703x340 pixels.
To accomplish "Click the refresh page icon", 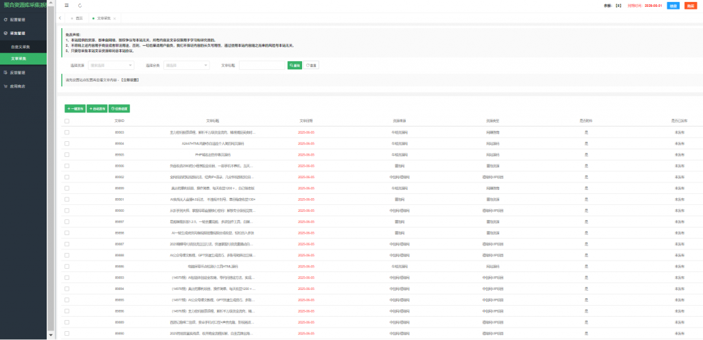I will pos(80,5).
